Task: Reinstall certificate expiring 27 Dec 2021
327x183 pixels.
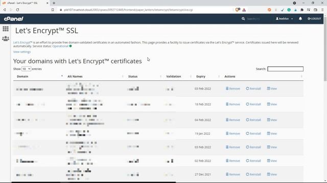Action: click(x=253, y=174)
